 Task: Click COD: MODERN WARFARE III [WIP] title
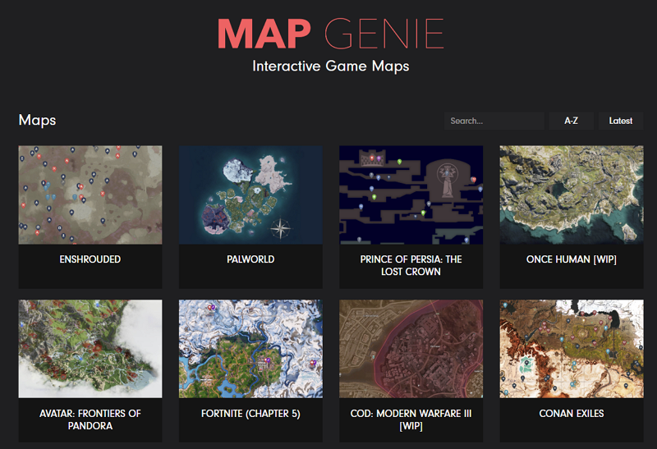(411, 419)
